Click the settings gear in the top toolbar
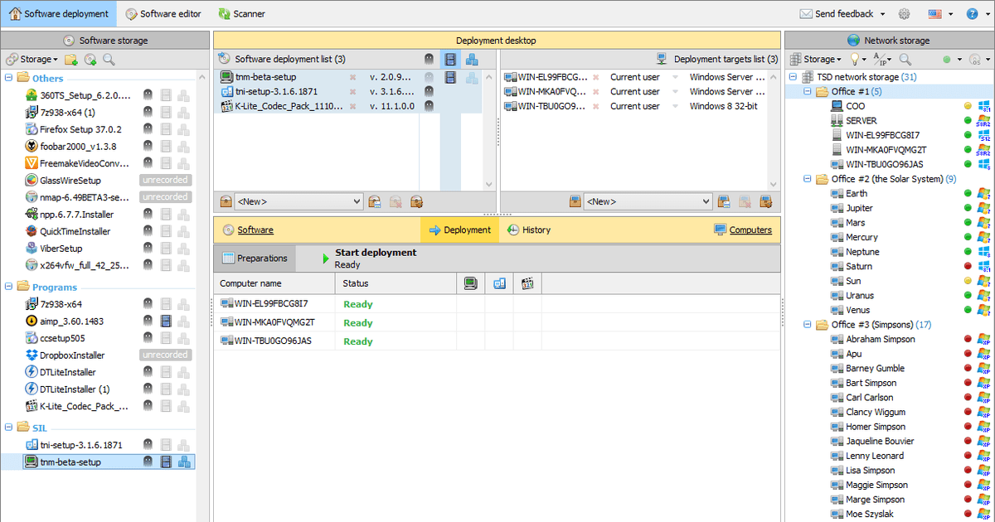 pos(903,13)
